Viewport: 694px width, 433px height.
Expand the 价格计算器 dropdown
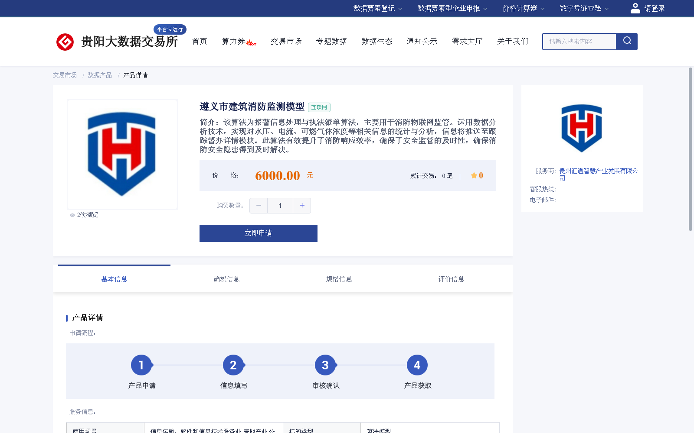[x=524, y=8]
